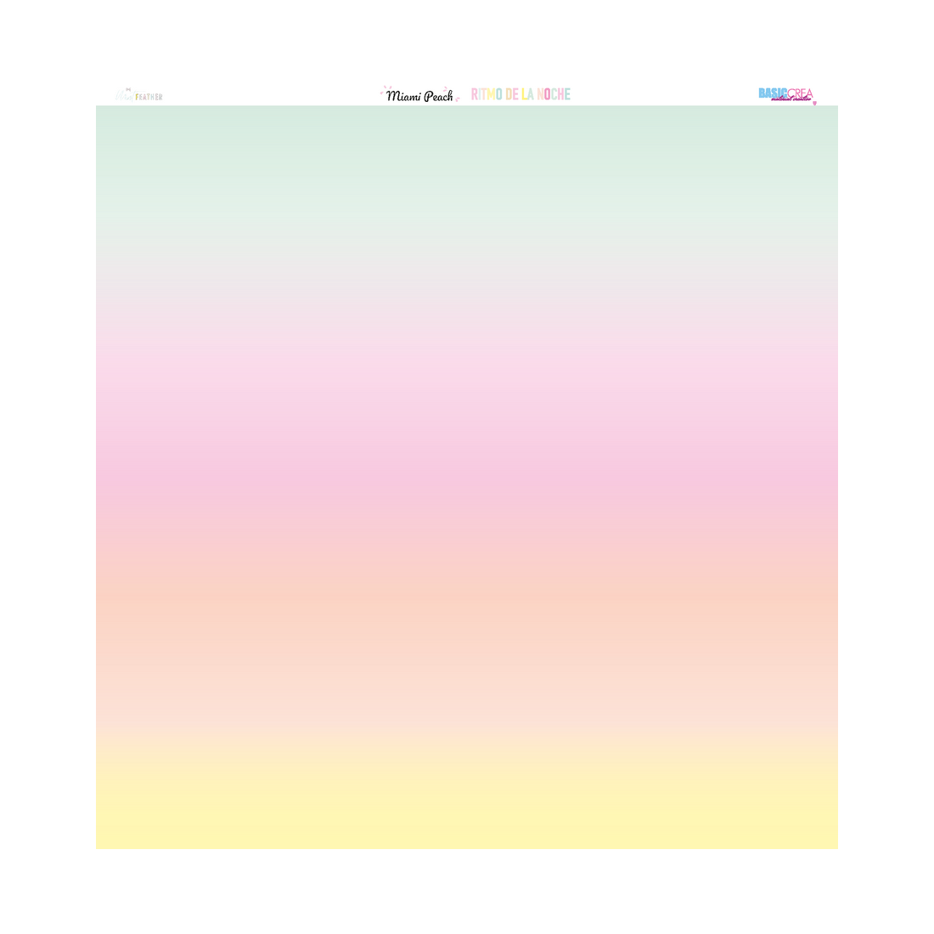
Task: Click the word RITMO
Action: click(487, 94)
